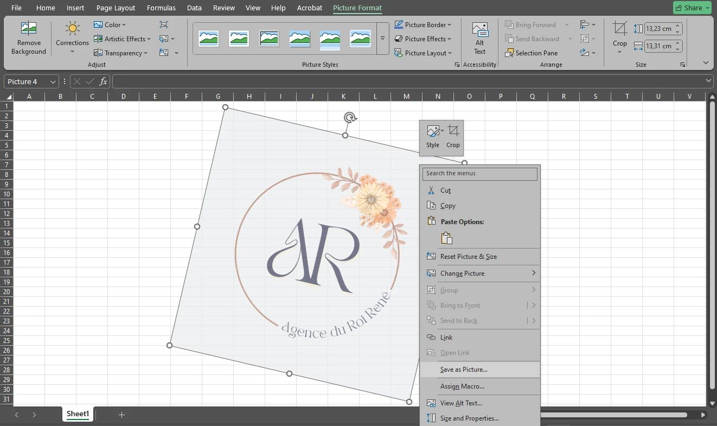Viewport: 717px width, 426px height.
Task: Switch to the Insert tab
Action: [x=75, y=8]
